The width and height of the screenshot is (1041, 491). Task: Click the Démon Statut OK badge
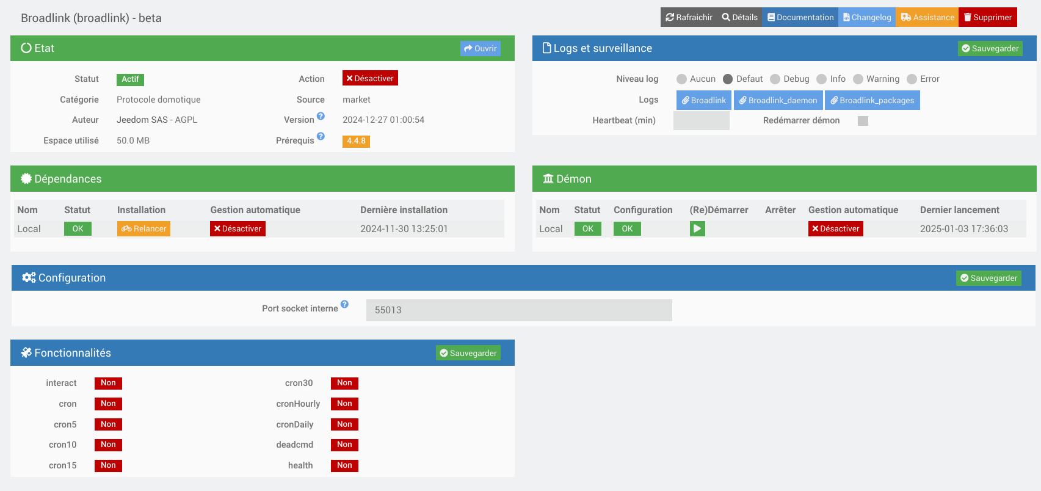point(588,228)
